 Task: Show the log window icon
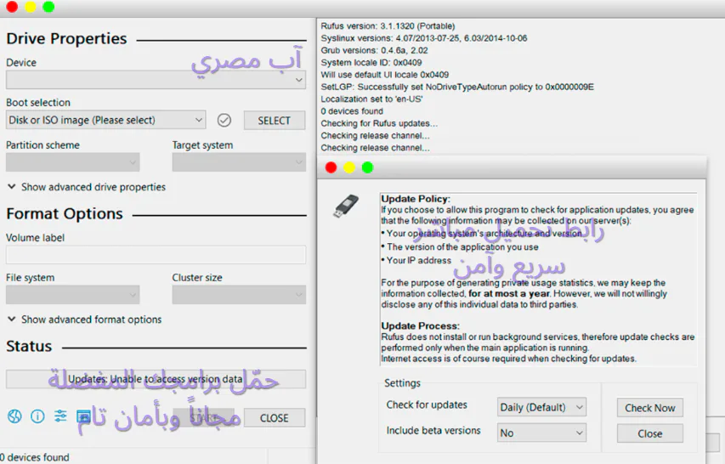(x=83, y=417)
